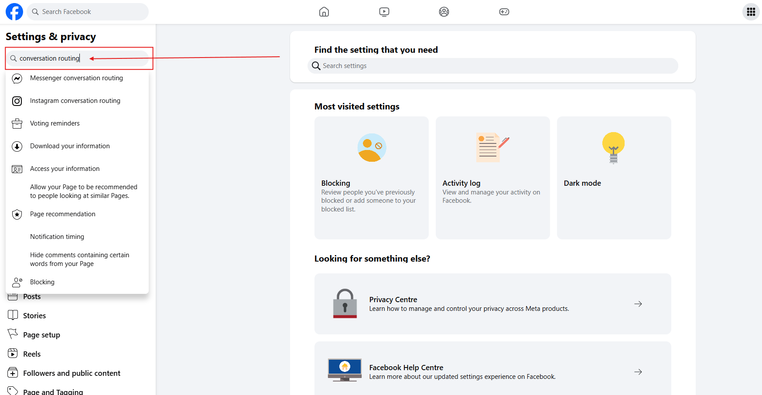Select Access your information result
Screen dimensions: 762x395
(65, 169)
